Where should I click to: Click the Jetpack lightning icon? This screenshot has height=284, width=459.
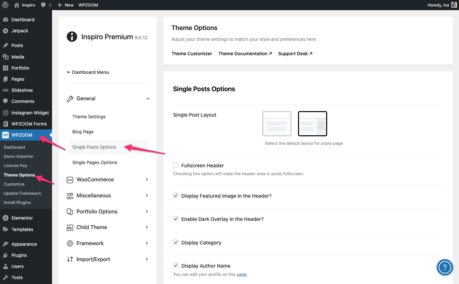(6, 31)
